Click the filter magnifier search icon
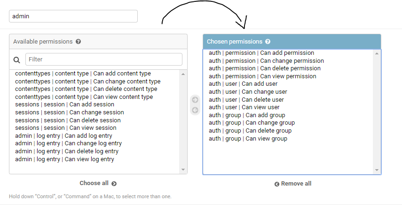Screen dimensions: 402x209 click(x=17, y=60)
